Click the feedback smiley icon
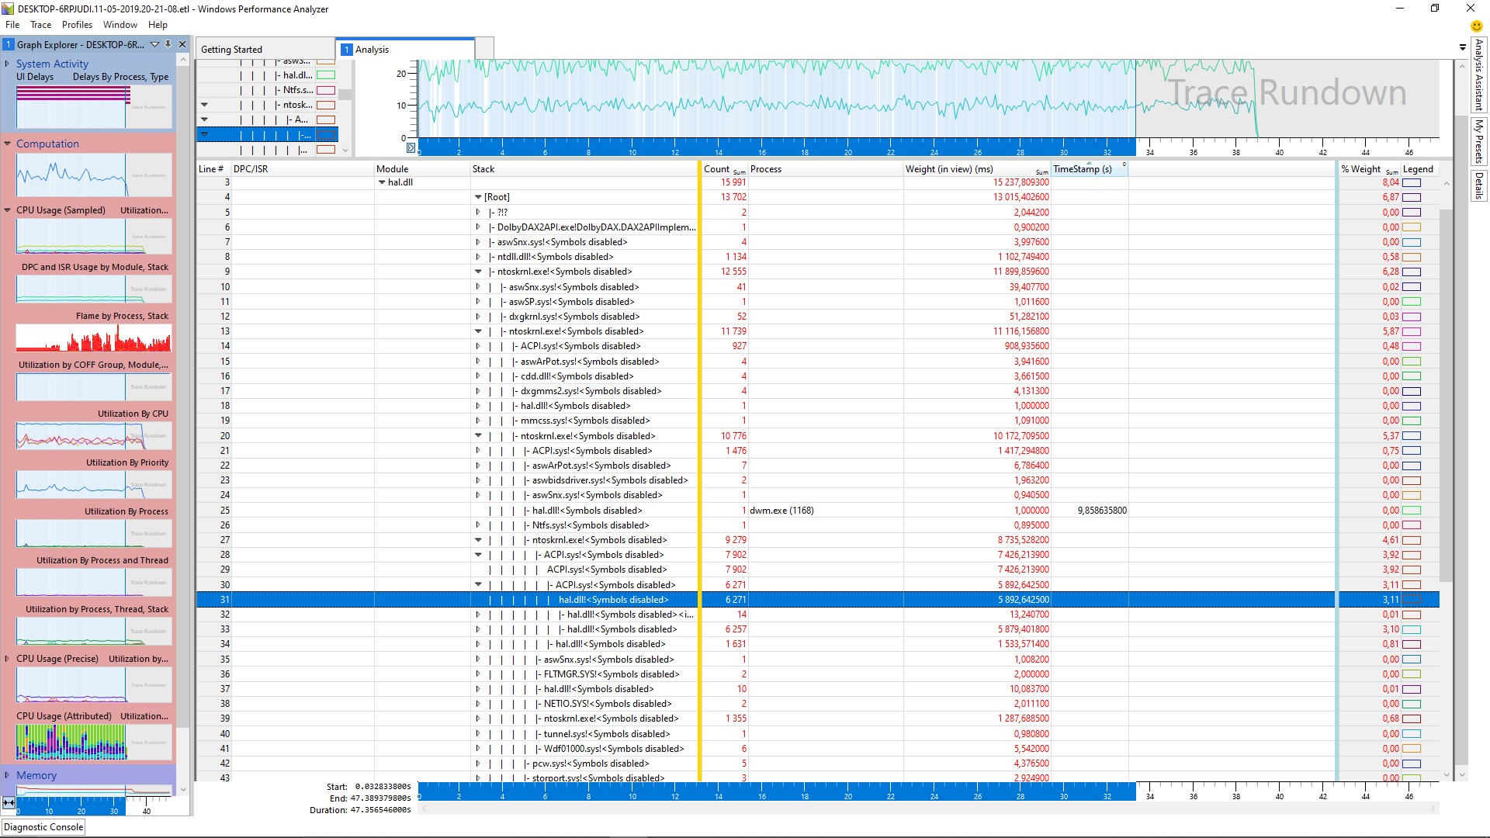Viewport: 1490px width, 838px height. coord(1476,26)
